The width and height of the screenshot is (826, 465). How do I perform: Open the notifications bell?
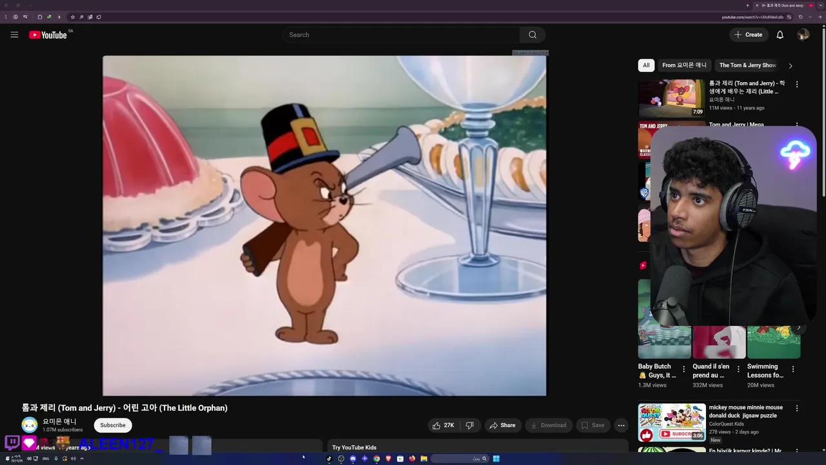pyautogui.click(x=780, y=35)
